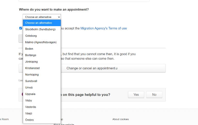Select Uppsala in the dropdown

(x=42, y=94)
